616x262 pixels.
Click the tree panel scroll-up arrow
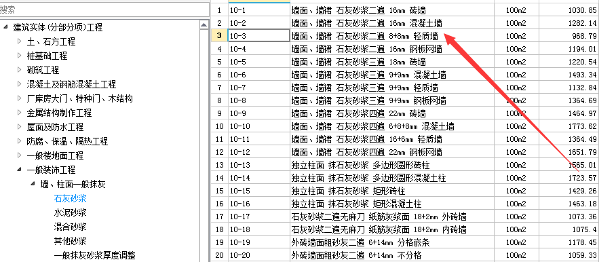point(204,25)
